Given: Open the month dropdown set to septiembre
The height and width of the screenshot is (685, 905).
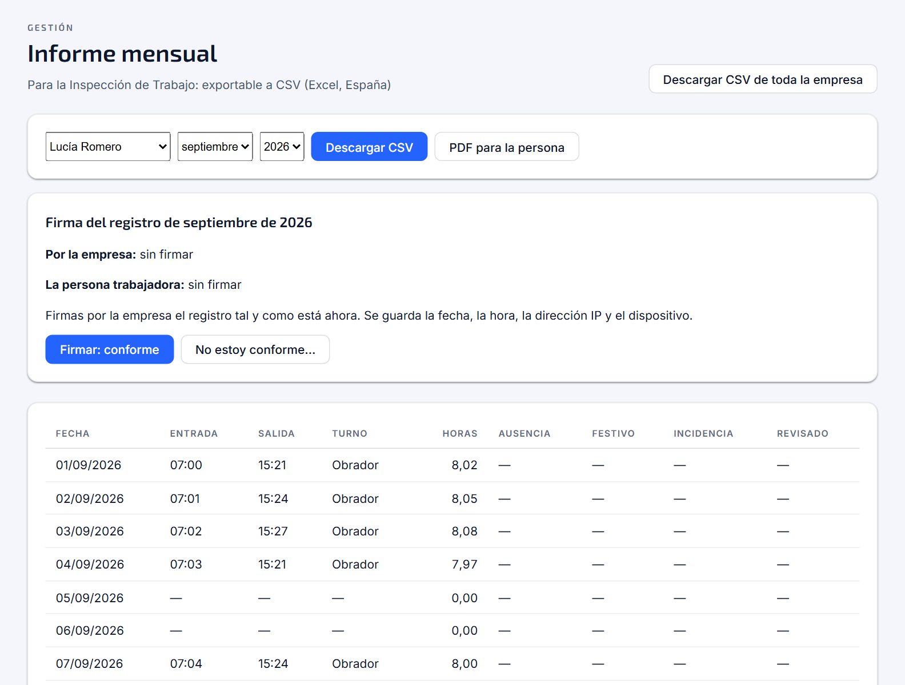Looking at the screenshot, I should [215, 147].
